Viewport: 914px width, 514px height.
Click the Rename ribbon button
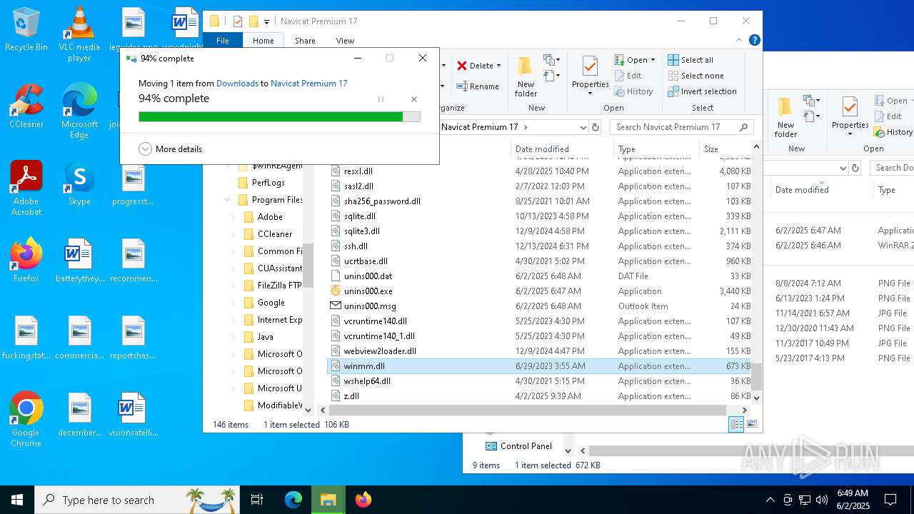(478, 86)
